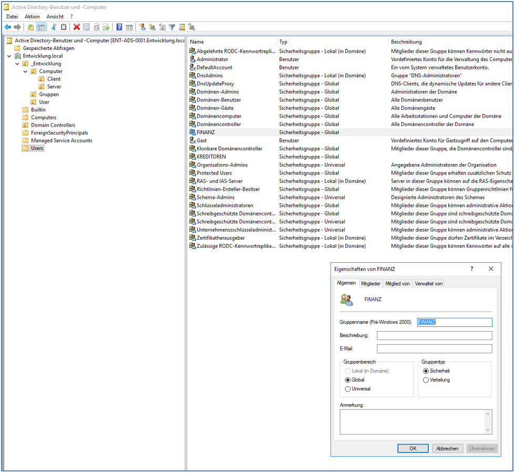Select the Verteilung group type option
515x473 pixels.
click(x=426, y=380)
